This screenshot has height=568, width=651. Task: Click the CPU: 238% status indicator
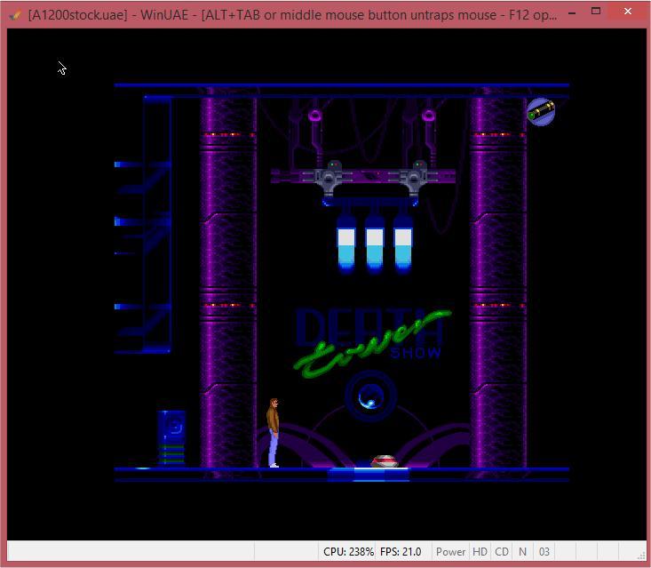(348, 552)
